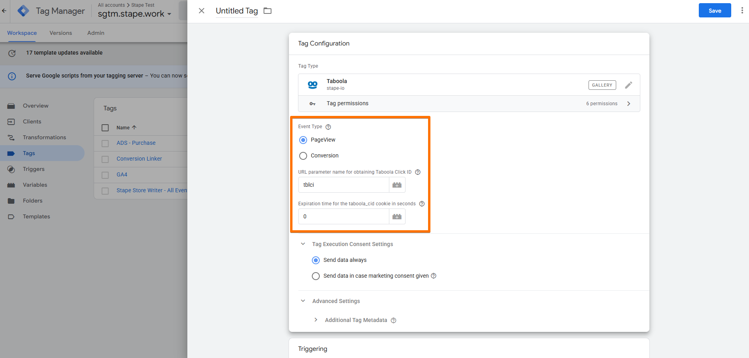Edit tag type with the pencil icon
749x358 pixels.
click(628, 85)
